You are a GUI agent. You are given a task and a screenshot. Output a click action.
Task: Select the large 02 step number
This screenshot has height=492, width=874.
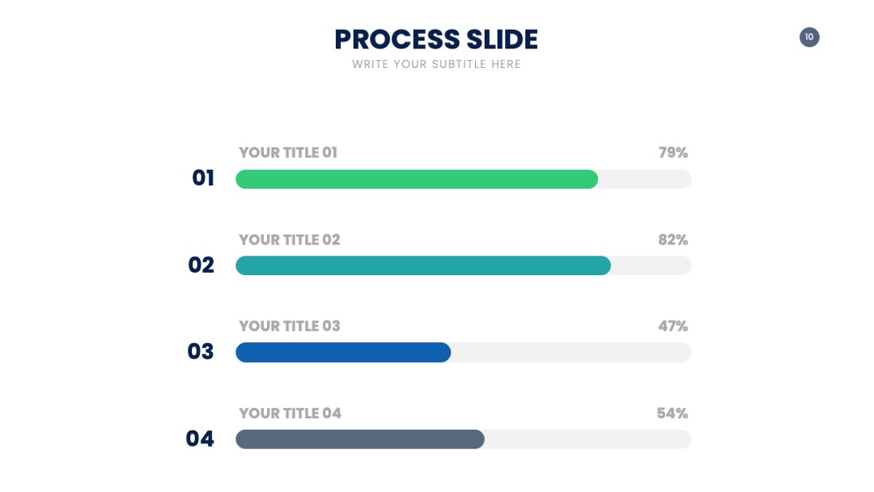coord(202,265)
